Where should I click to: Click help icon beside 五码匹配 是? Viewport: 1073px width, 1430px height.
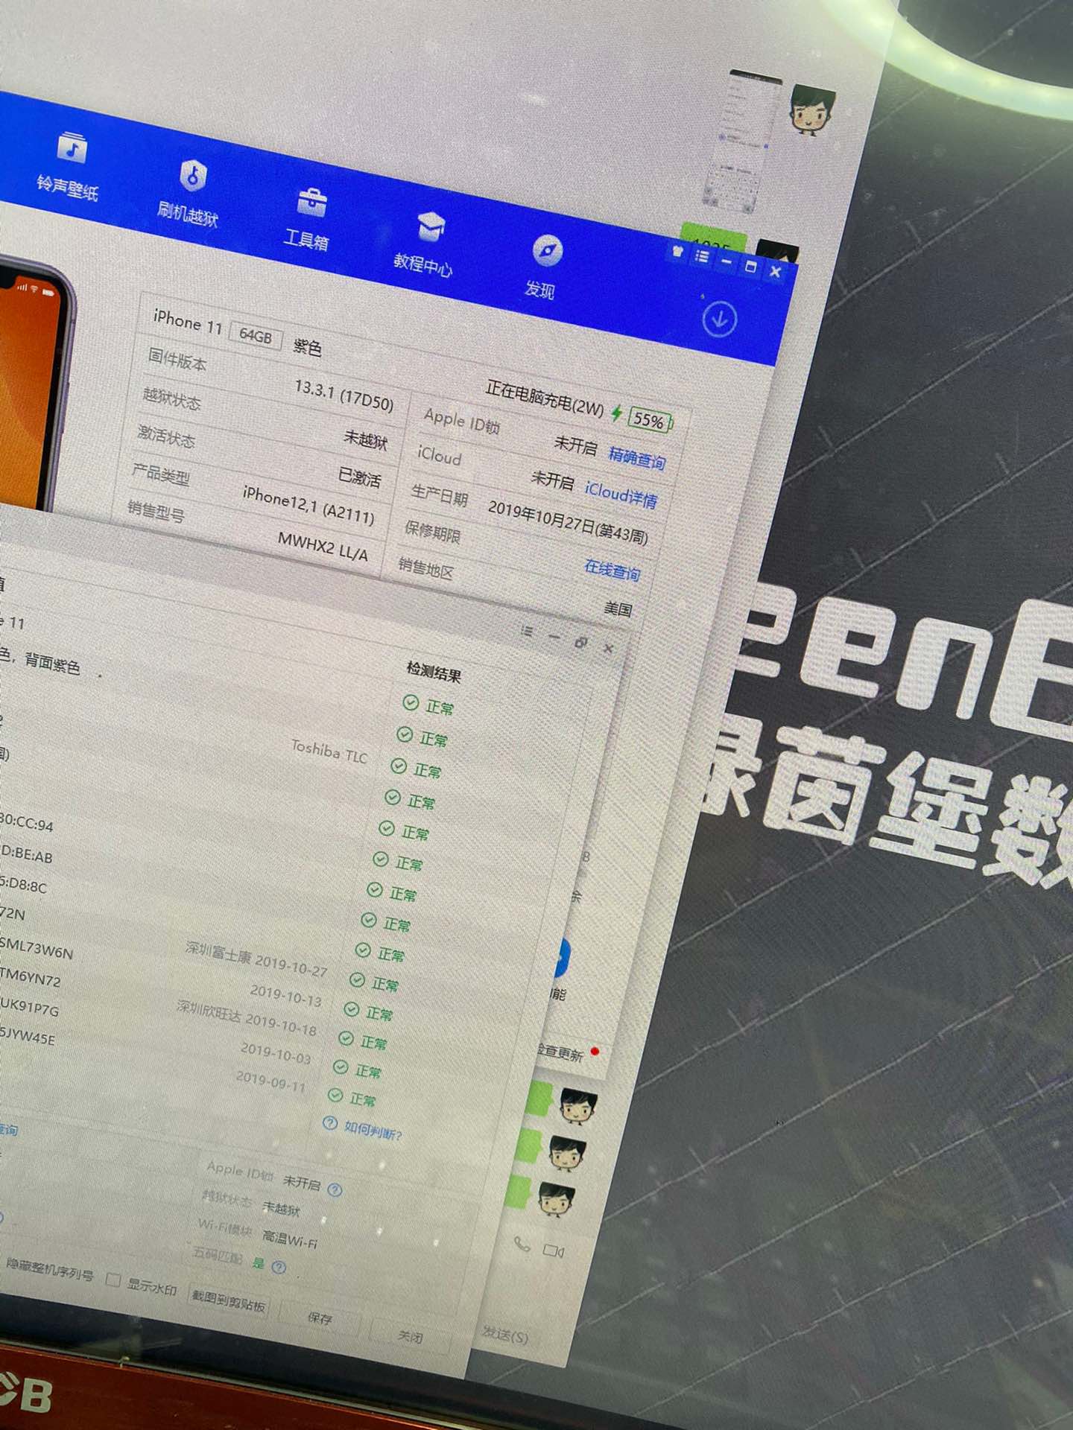(x=279, y=1267)
